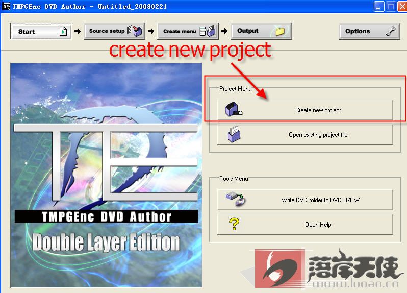Click Open existing project file button
This screenshot has height=293, width=407.
pos(305,135)
